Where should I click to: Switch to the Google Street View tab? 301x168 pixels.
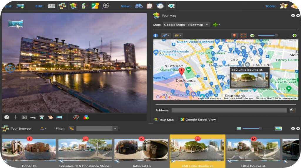[x=198, y=120]
